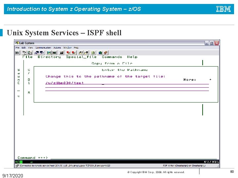Open the Window menu
The image size is (238, 178).
point(67,47)
